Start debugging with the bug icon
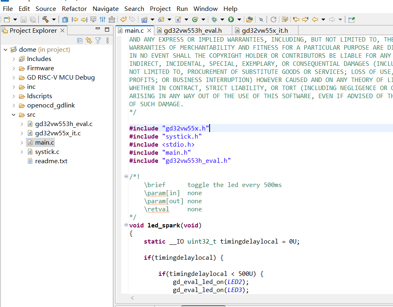 point(214,19)
